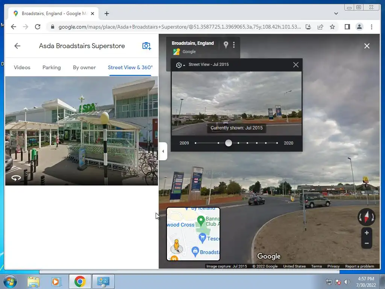Open the Asda storefront 360 photo

pyautogui.click(x=82, y=131)
